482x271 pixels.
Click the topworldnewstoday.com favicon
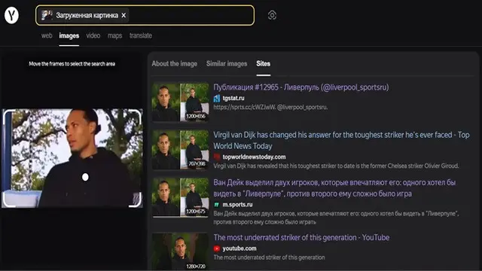point(217,157)
